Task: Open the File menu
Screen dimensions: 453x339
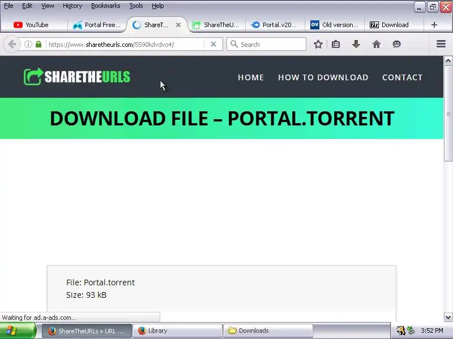Action: tap(8, 6)
